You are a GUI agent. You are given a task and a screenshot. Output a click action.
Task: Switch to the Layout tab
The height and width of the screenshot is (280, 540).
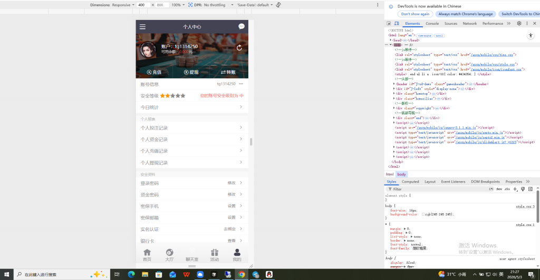click(x=430, y=182)
